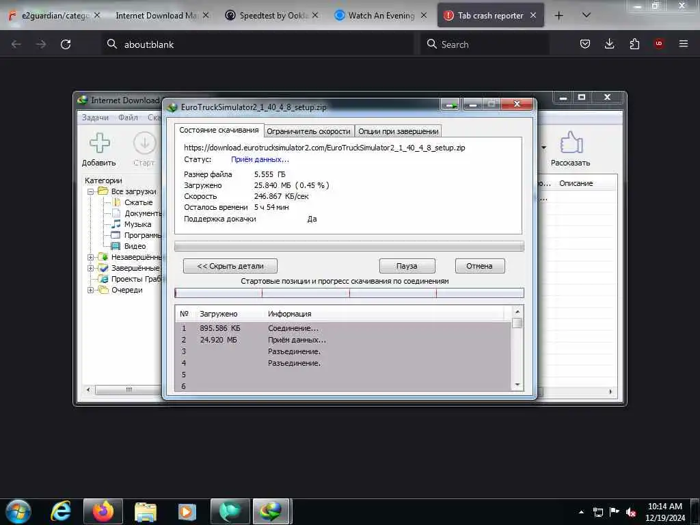700x525 pixels.
Task: Open the Pocket save icon
Action: (585, 44)
